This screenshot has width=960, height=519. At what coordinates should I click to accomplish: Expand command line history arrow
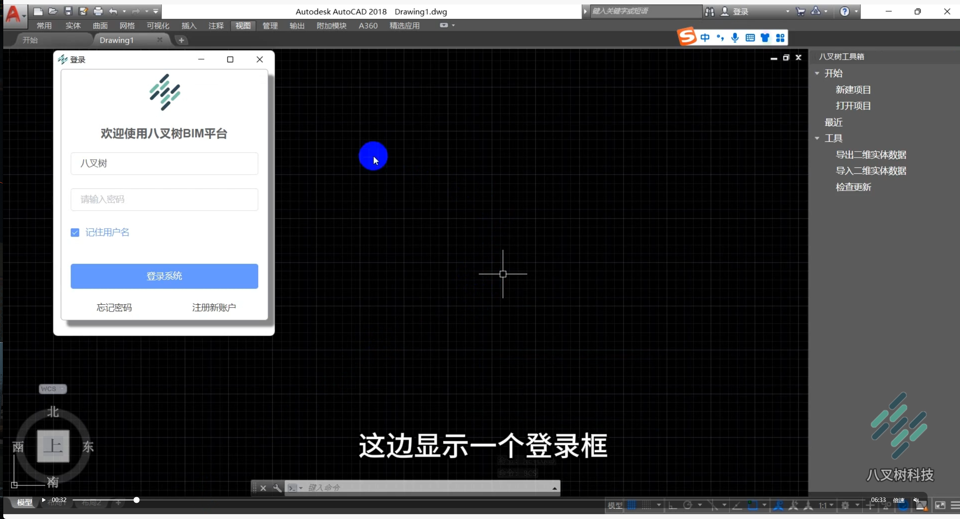pyautogui.click(x=554, y=488)
